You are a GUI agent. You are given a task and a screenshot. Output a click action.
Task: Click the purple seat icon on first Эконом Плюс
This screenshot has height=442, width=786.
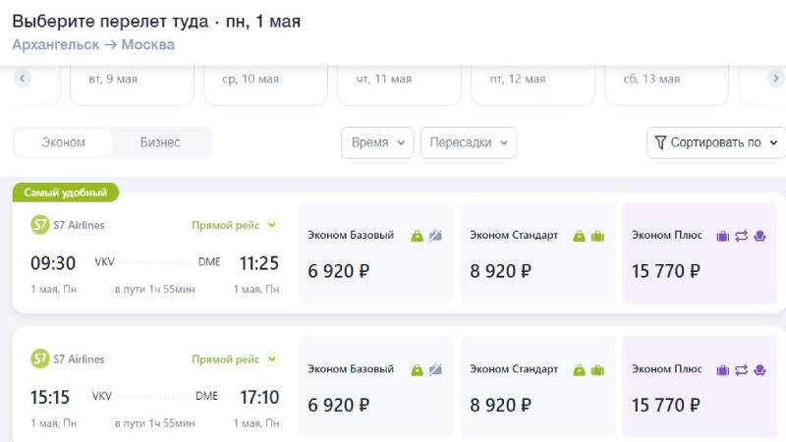[x=759, y=236]
